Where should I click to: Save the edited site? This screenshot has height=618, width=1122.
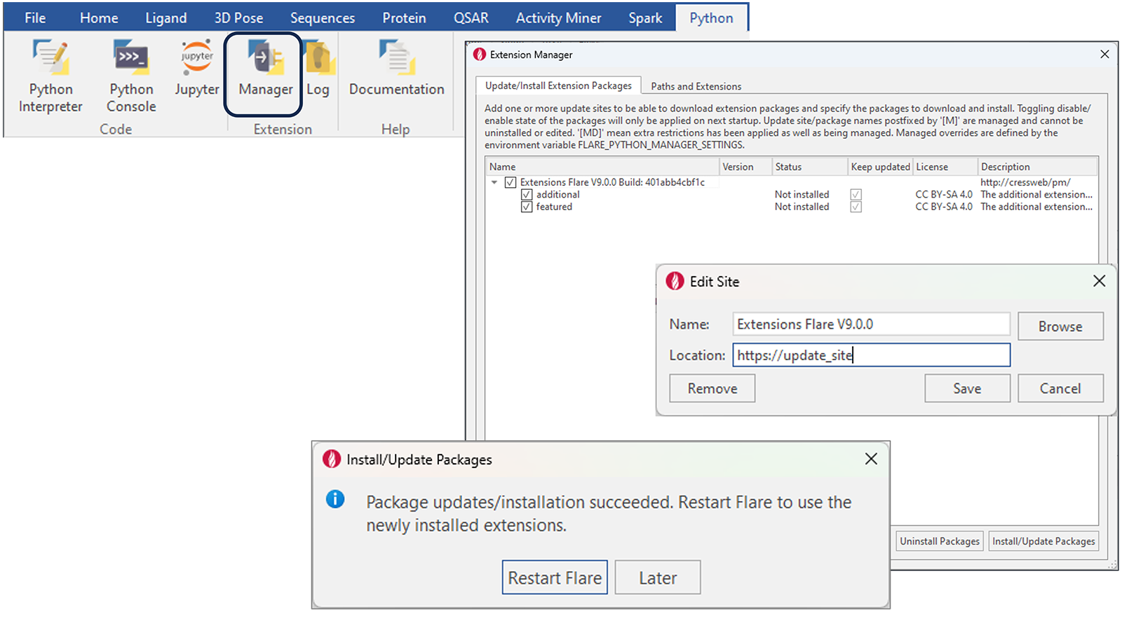coord(967,388)
